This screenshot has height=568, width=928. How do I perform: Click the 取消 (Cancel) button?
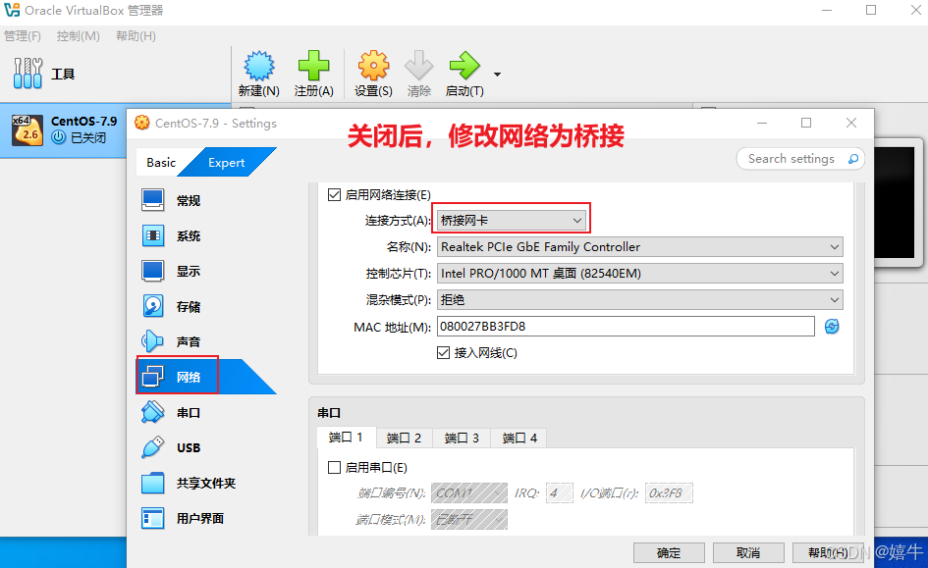(x=748, y=552)
